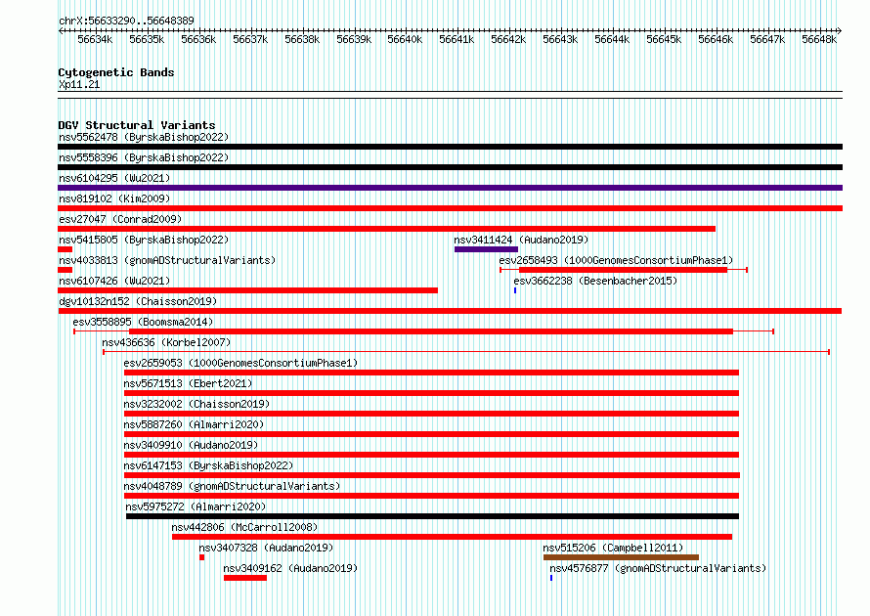Click the purple nsv3411424 variant bar
This screenshot has width=870, height=616.
486,249
